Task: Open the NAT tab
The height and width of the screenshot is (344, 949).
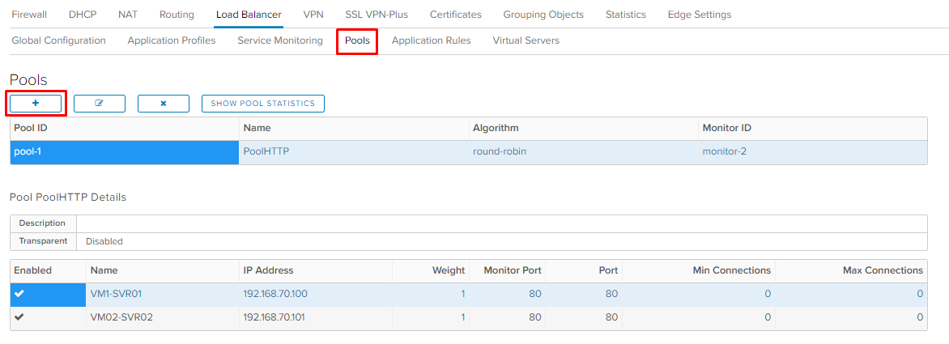Action: (128, 15)
